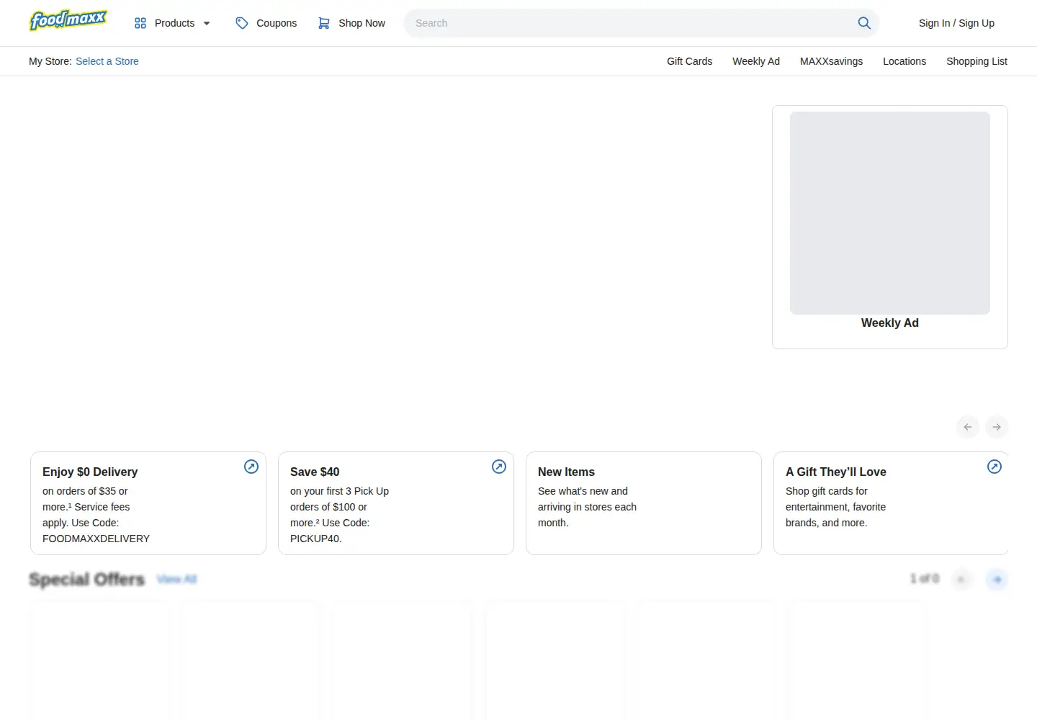
Task: Click Sign In / Sign Up
Action: 956,23
